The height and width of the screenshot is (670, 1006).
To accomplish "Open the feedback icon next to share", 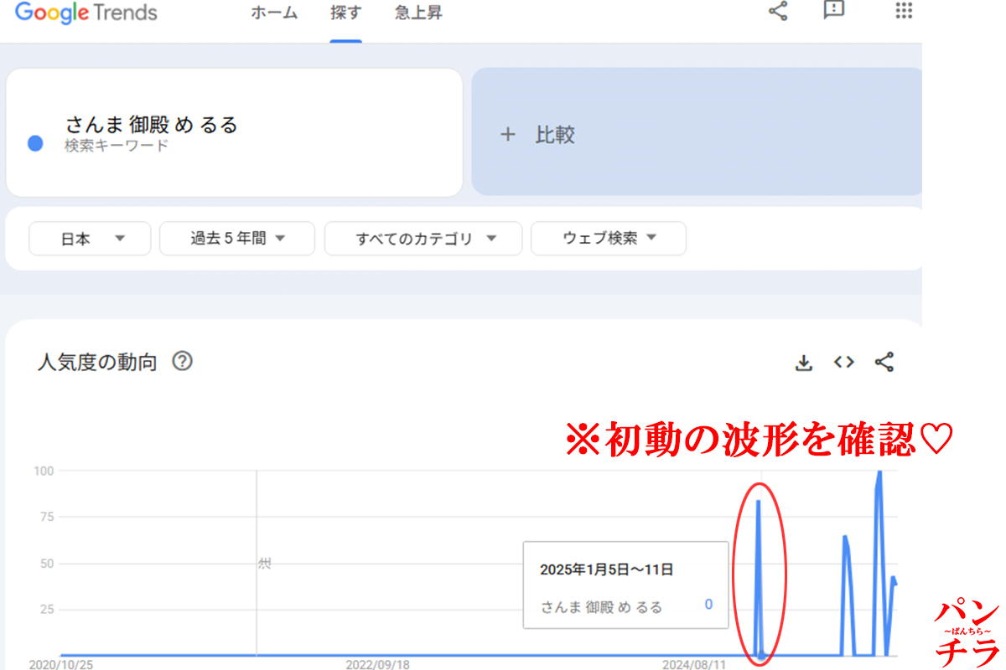I will coord(834,12).
